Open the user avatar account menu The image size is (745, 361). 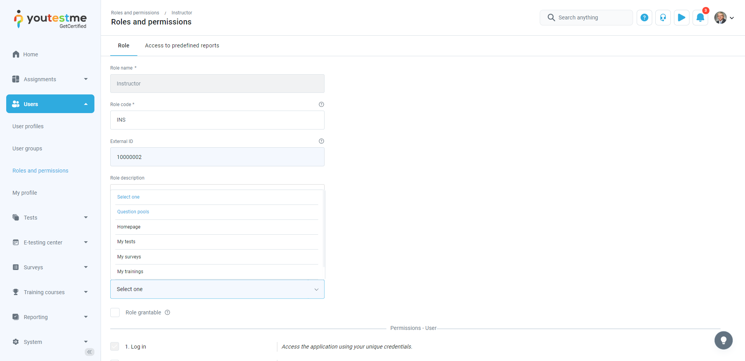click(x=724, y=17)
